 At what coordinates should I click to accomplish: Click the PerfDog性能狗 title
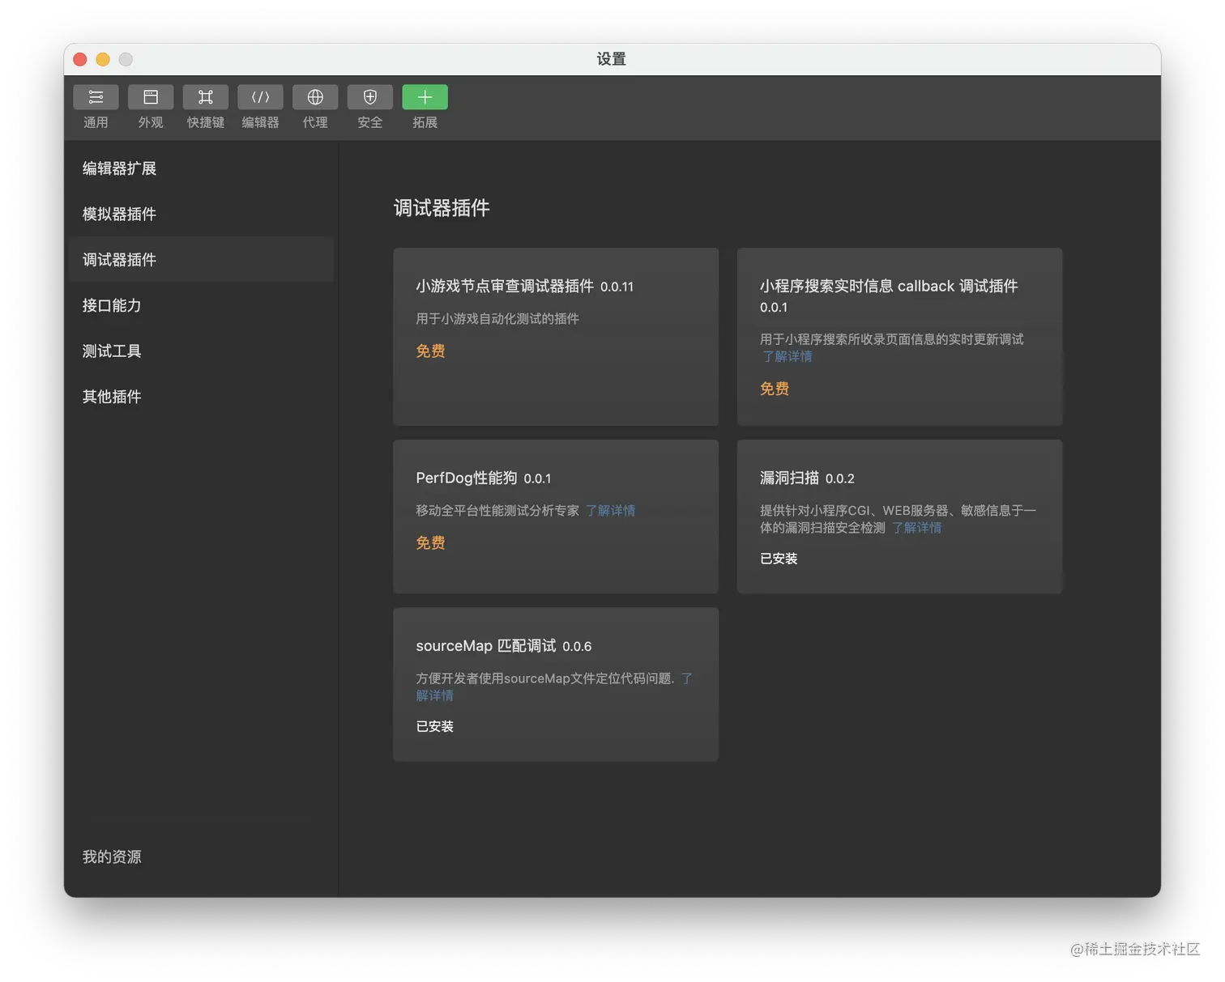point(467,478)
